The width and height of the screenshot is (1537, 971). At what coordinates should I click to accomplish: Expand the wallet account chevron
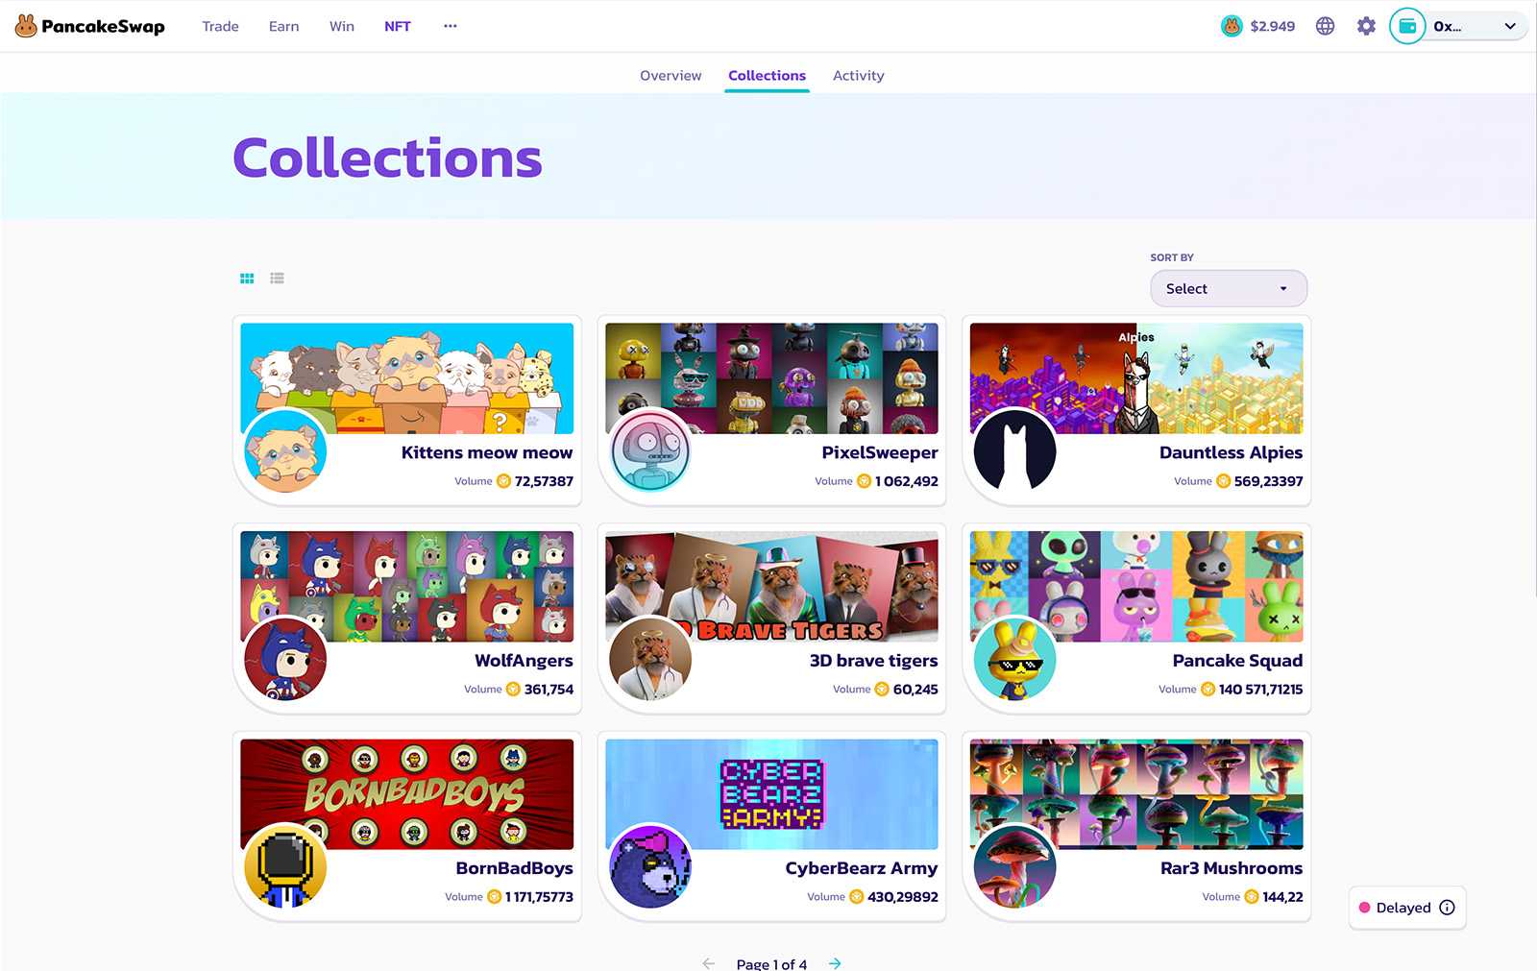[x=1510, y=26]
